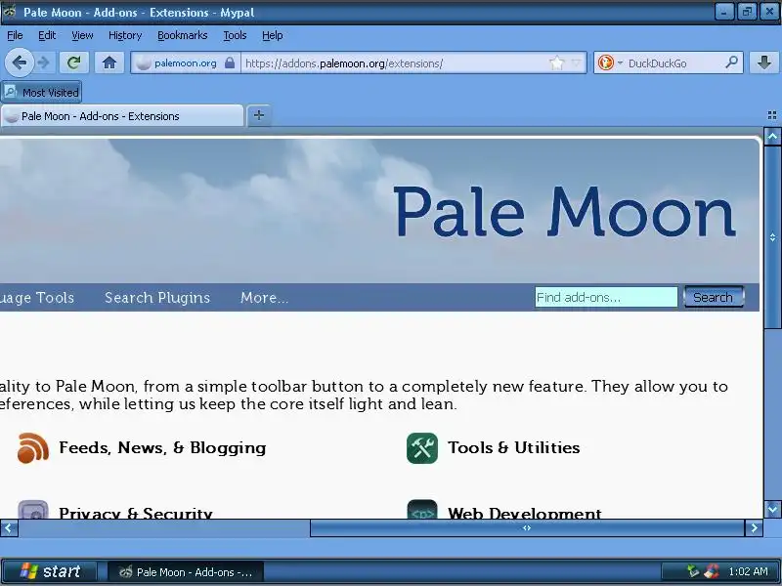
Task: Open the Bookmarks menu
Action: coord(182,35)
